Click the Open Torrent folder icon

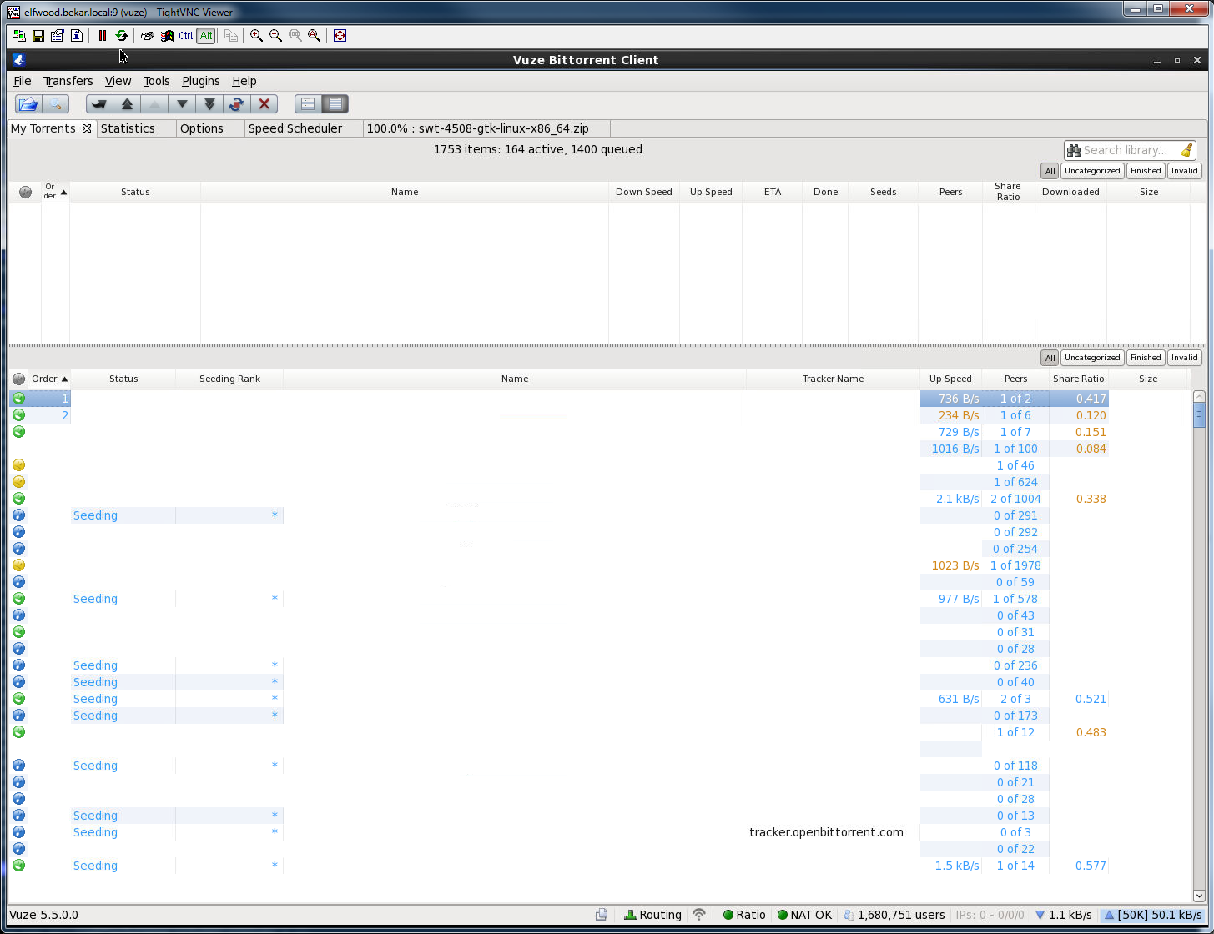(28, 104)
